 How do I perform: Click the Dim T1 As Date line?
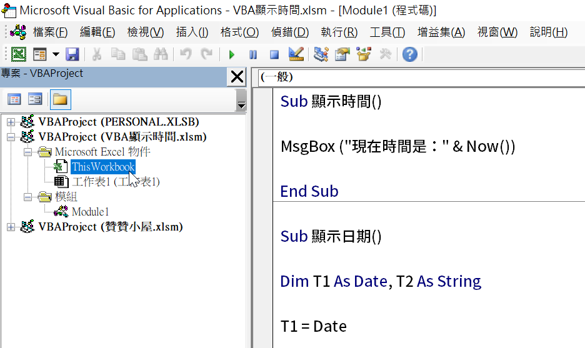click(x=381, y=281)
